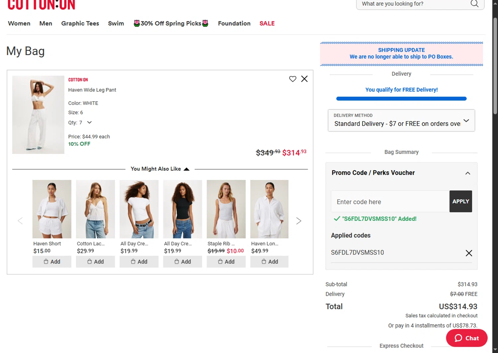This screenshot has height=353, width=498.
Task: Remove Haven Wide Leg Pant from bag
Action: point(304,79)
